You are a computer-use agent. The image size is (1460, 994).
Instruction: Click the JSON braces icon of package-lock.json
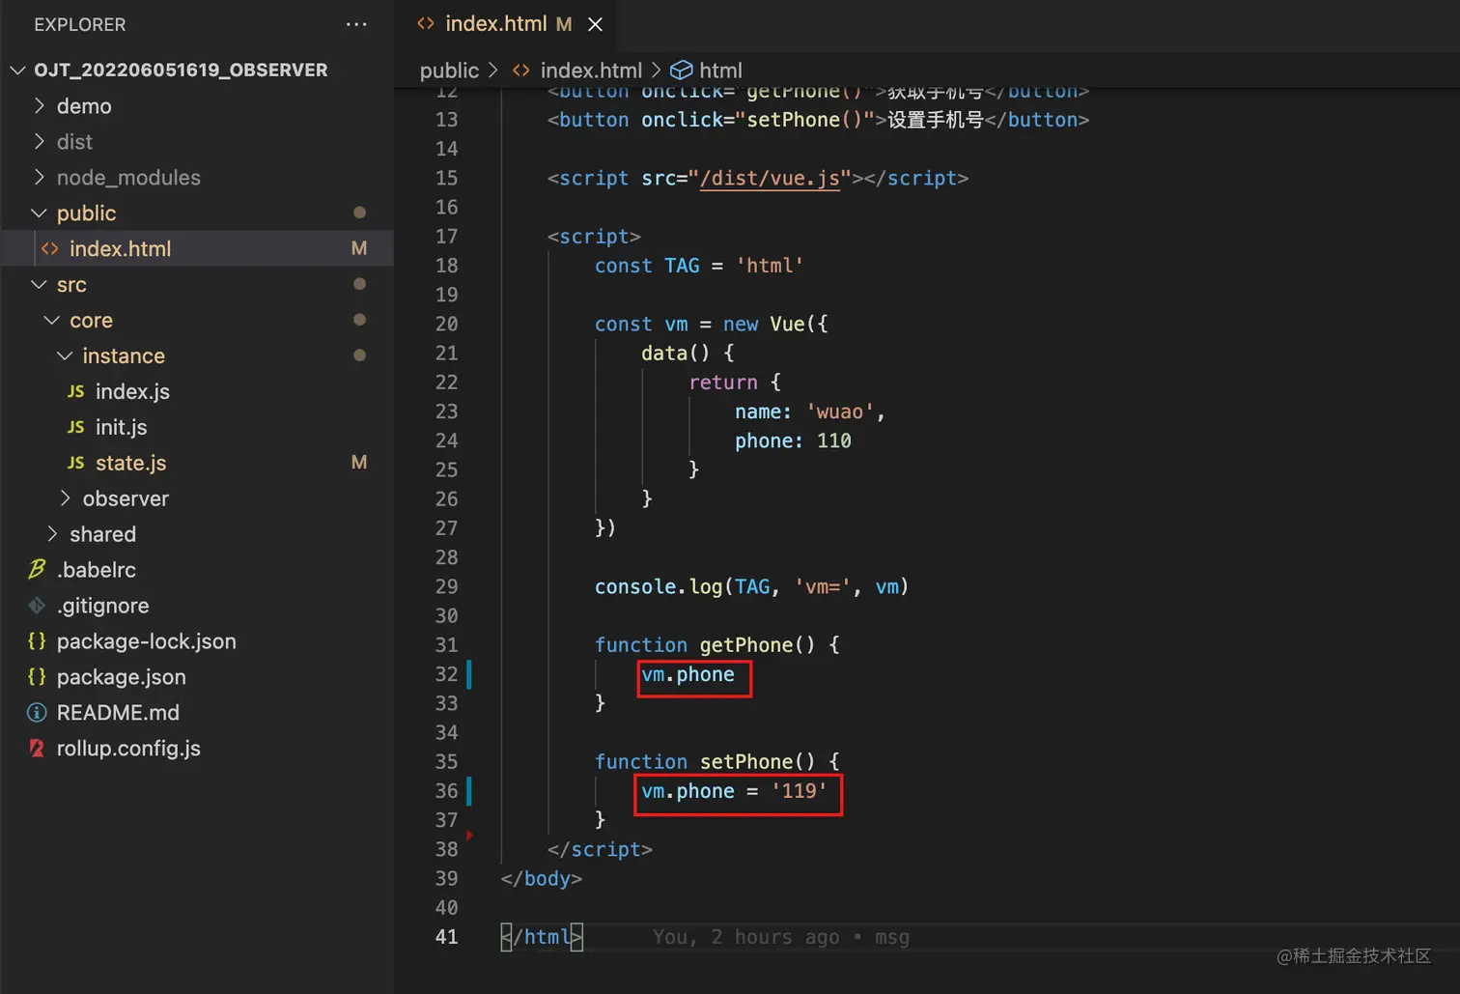(x=37, y=641)
